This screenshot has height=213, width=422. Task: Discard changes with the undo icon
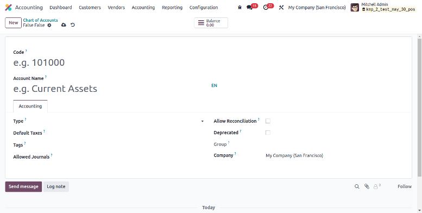pyautogui.click(x=73, y=25)
